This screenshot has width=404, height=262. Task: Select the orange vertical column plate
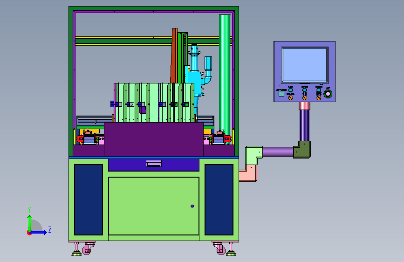click(174, 55)
